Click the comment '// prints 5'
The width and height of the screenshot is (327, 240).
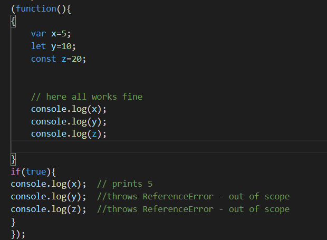click(x=125, y=184)
